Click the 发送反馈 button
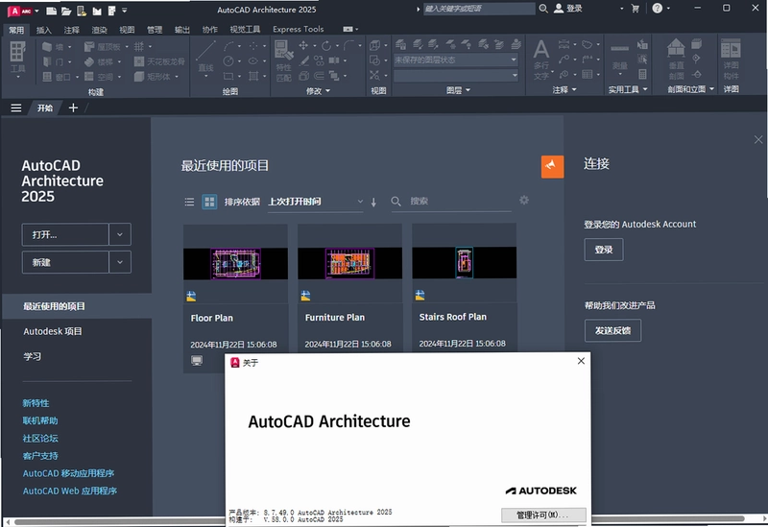 (612, 330)
